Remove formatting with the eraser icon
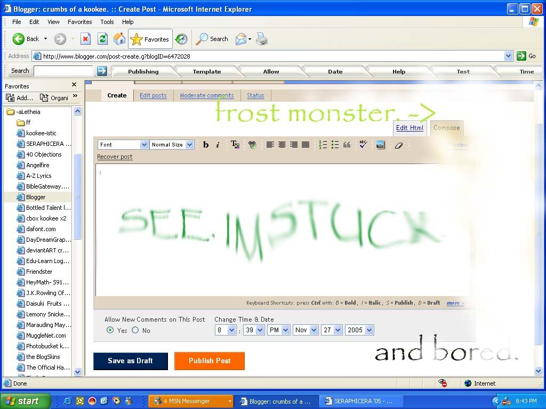Screen dimensions: 546x409 (x=399, y=145)
